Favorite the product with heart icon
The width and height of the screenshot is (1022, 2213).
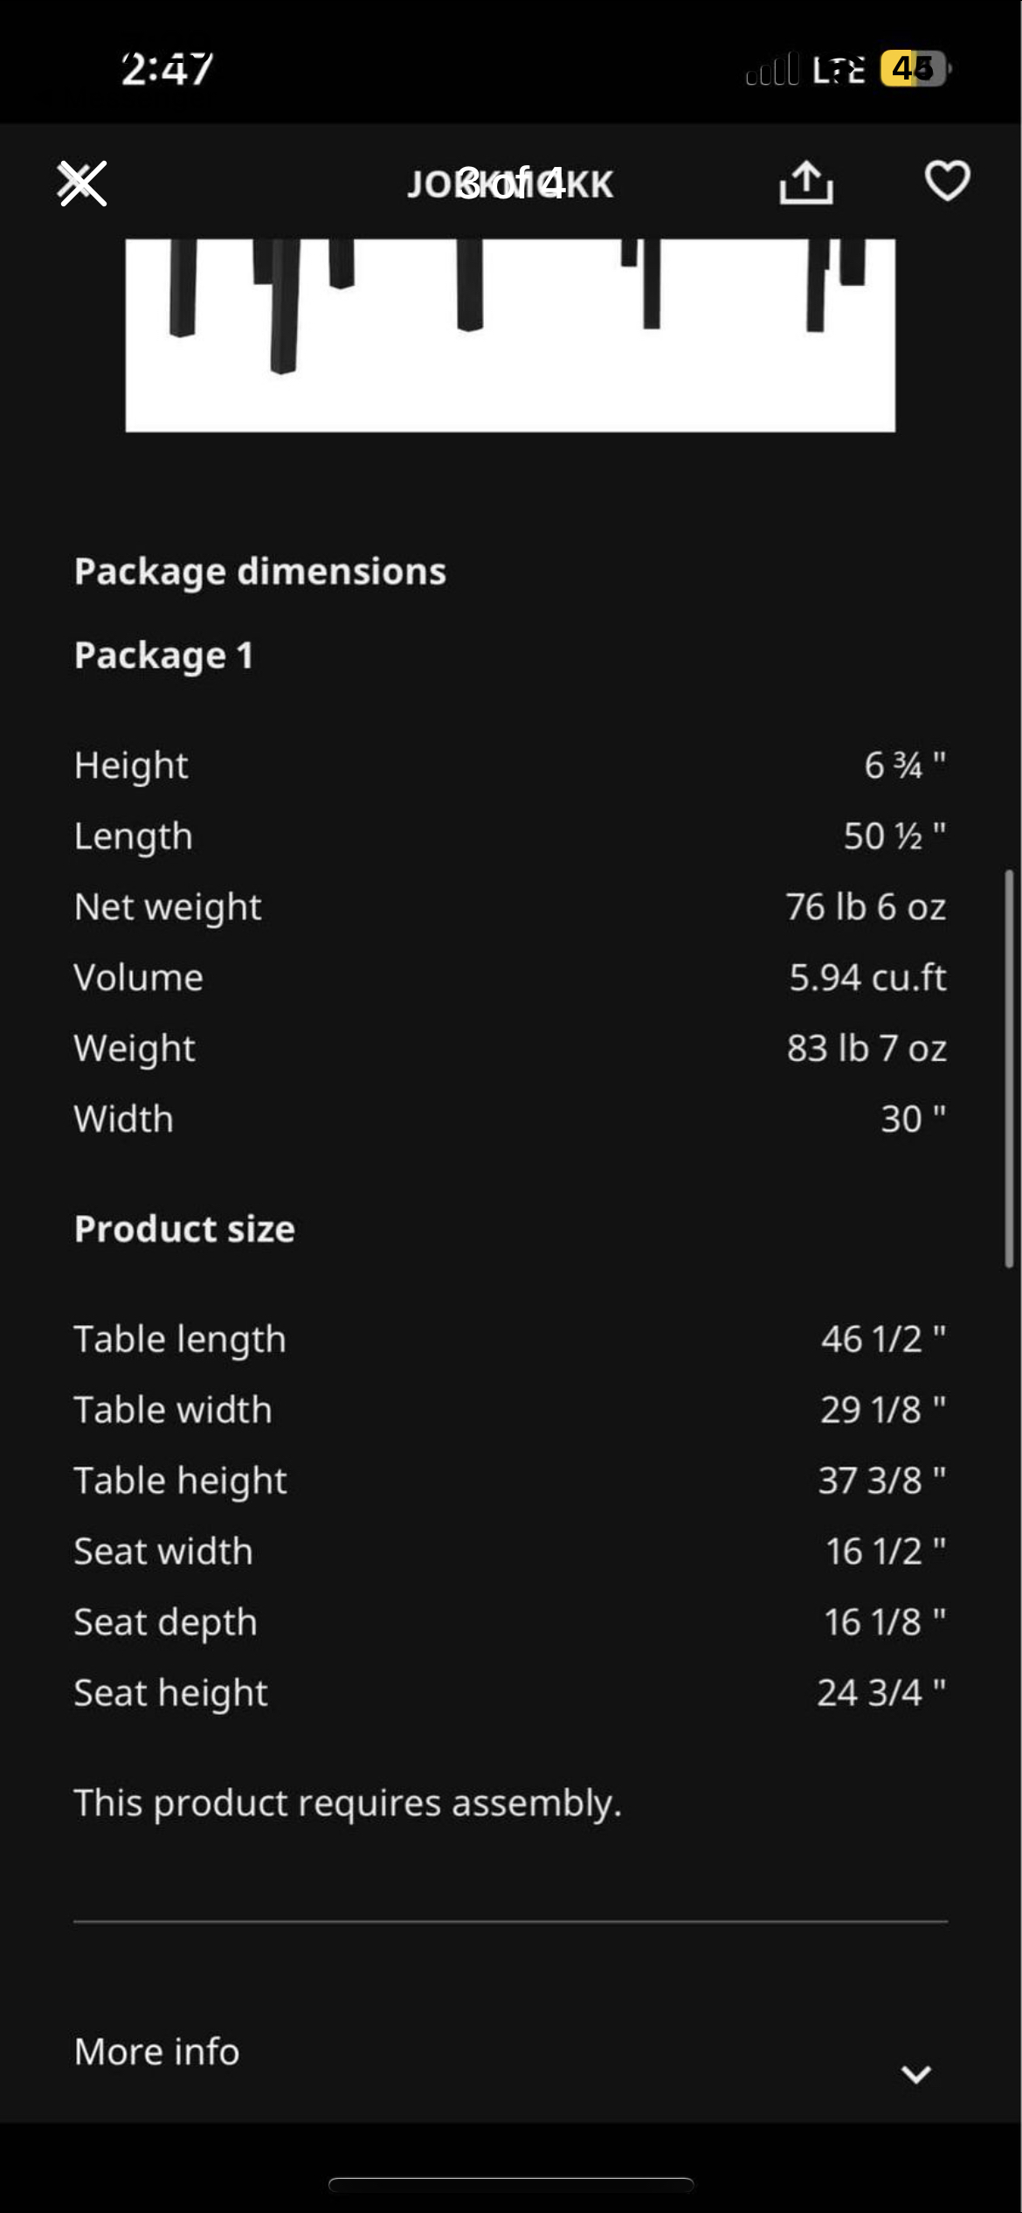point(947,181)
